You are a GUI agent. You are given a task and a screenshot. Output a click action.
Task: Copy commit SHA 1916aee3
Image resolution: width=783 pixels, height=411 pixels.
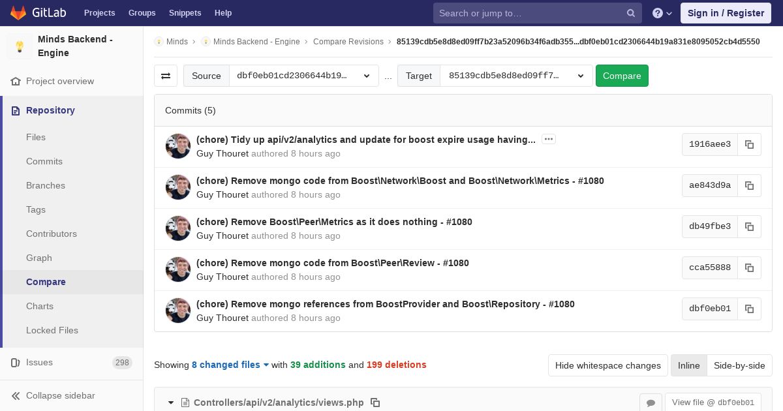click(x=749, y=144)
